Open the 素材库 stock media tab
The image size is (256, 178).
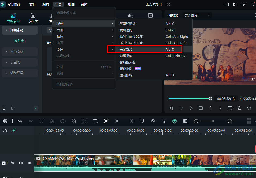click(33, 18)
